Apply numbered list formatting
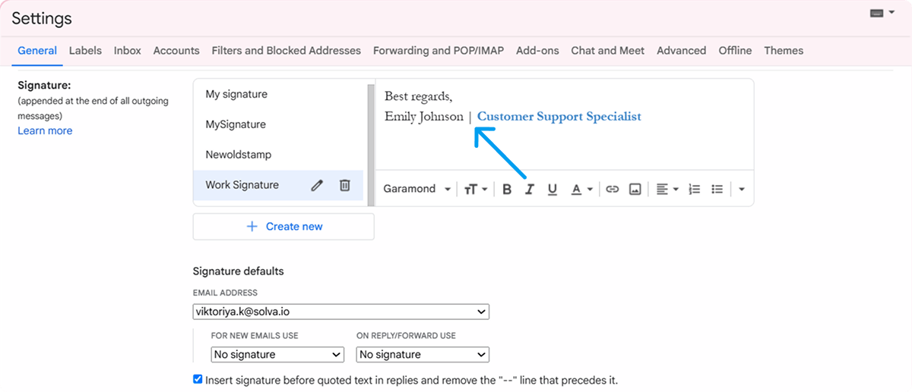 tap(694, 190)
